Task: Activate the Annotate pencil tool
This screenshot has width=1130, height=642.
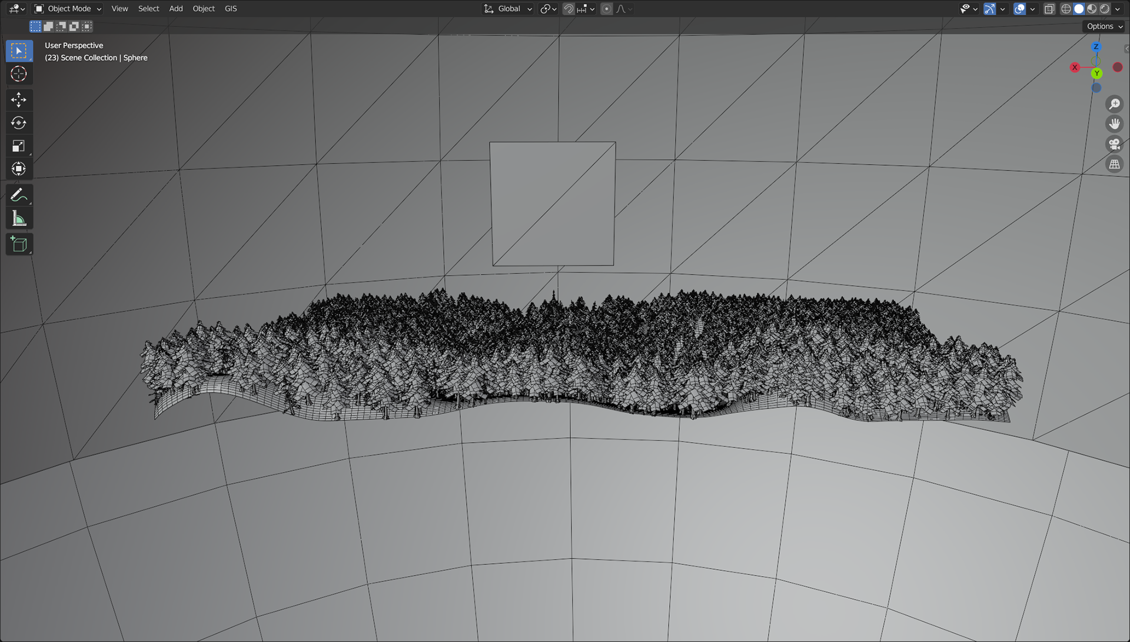Action: click(x=19, y=195)
